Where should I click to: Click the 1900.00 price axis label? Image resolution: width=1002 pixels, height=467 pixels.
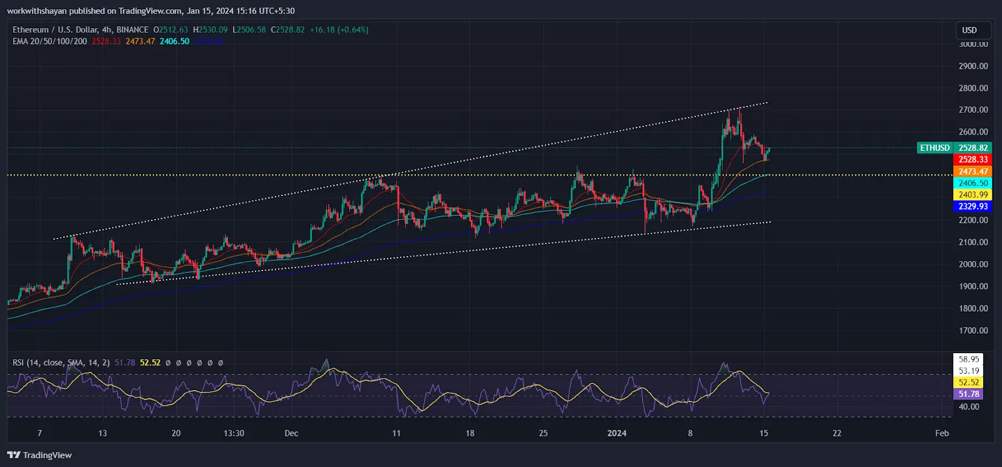(x=973, y=286)
